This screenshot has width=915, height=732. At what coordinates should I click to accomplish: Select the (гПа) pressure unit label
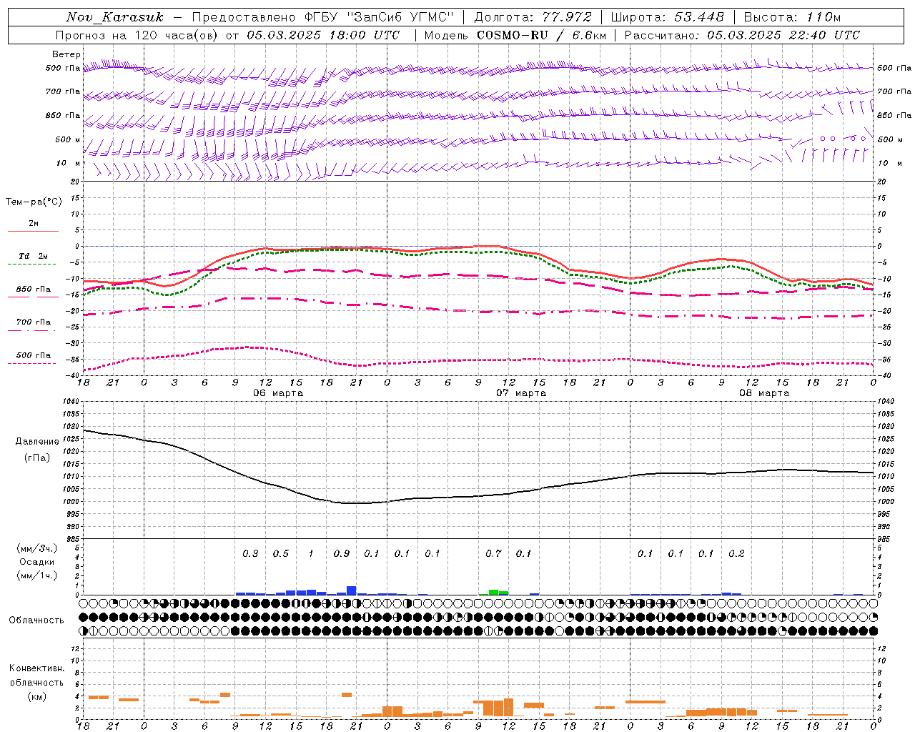[37, 458]
